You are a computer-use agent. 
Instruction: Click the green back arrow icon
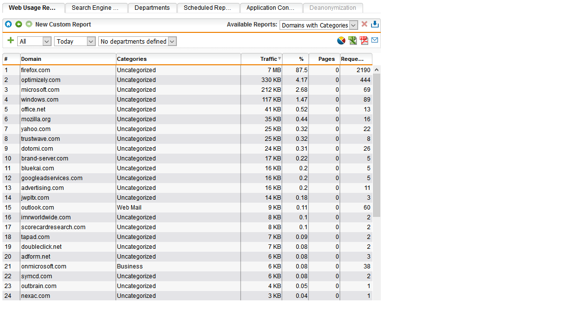[19, 24]
